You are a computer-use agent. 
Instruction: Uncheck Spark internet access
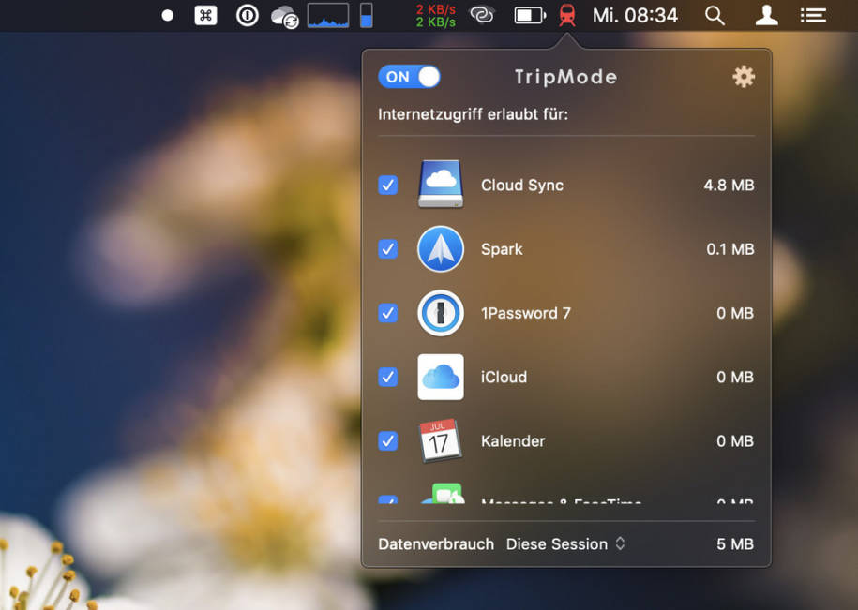click(x=388, y=249)
